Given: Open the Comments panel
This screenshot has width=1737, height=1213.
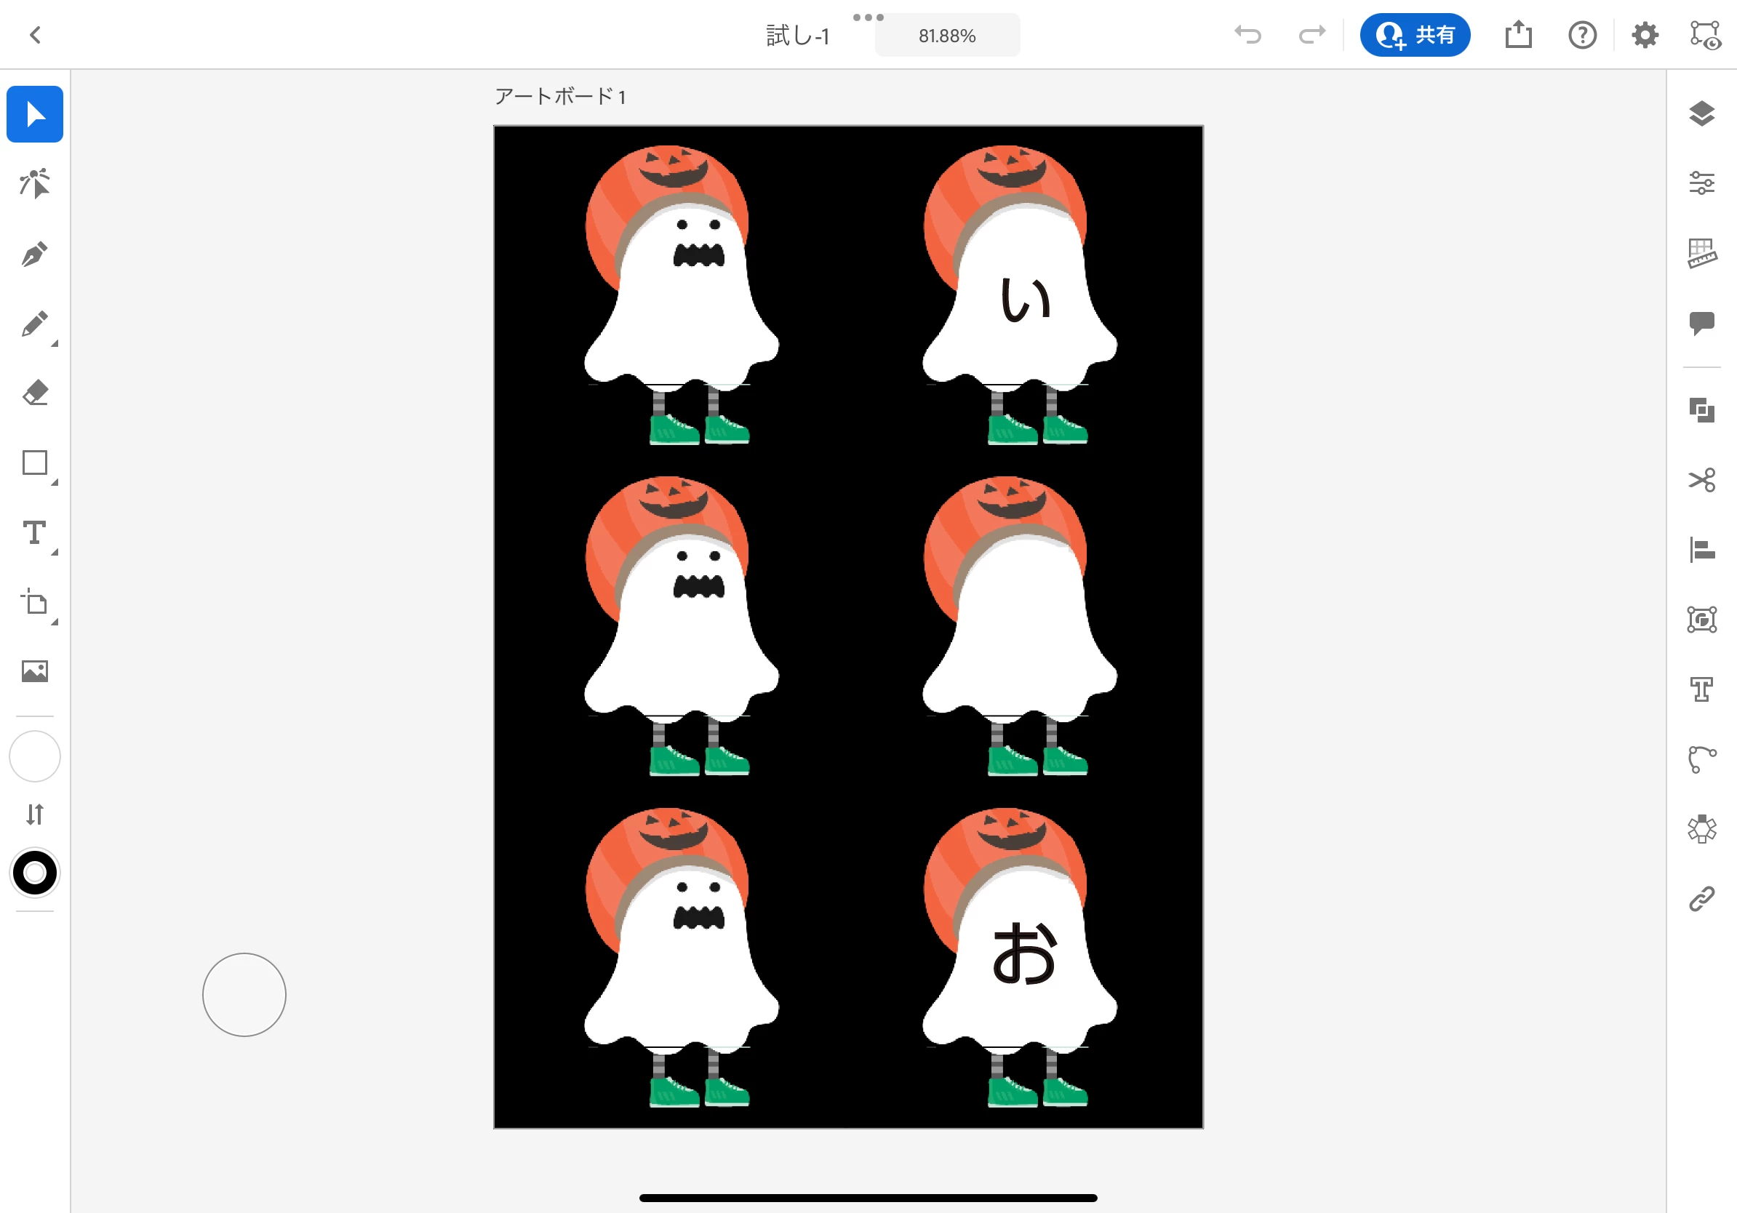Looking at the screenshot, I should (x=1701, y=323).
